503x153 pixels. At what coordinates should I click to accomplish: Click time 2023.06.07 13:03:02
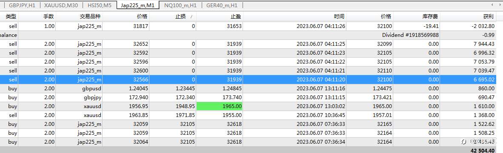tap(321, 106)
